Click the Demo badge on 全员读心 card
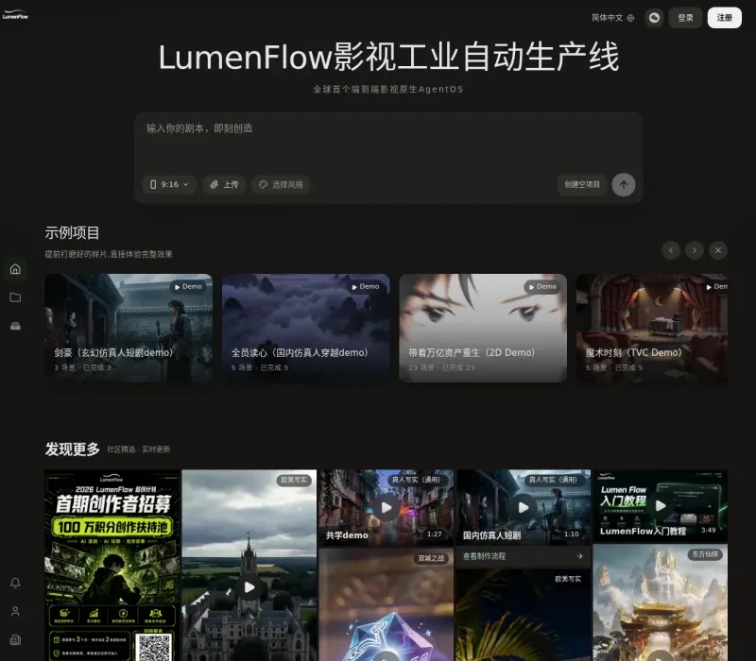Screen dimensions: 756x661 [366, 287]
